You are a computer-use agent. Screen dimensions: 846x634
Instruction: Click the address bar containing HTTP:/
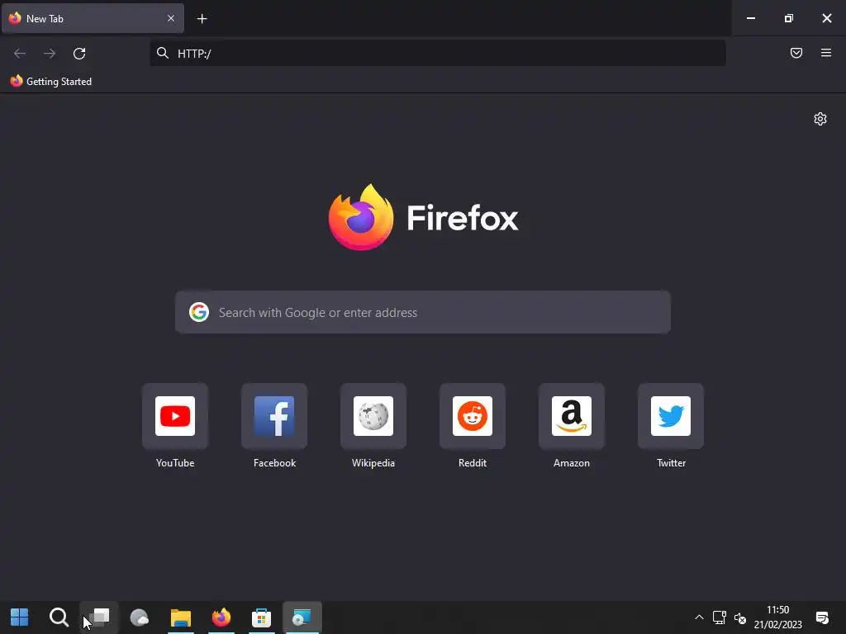[438, 53]
